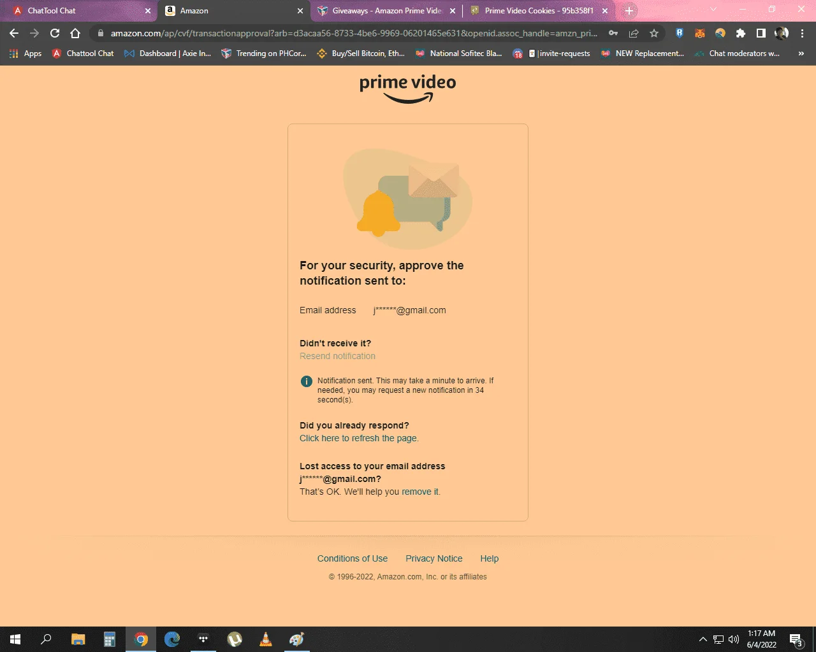Click the address bar URL
The height and width of the screenshot is (652, 816).
pyautogui.click(x=354, y=33)
